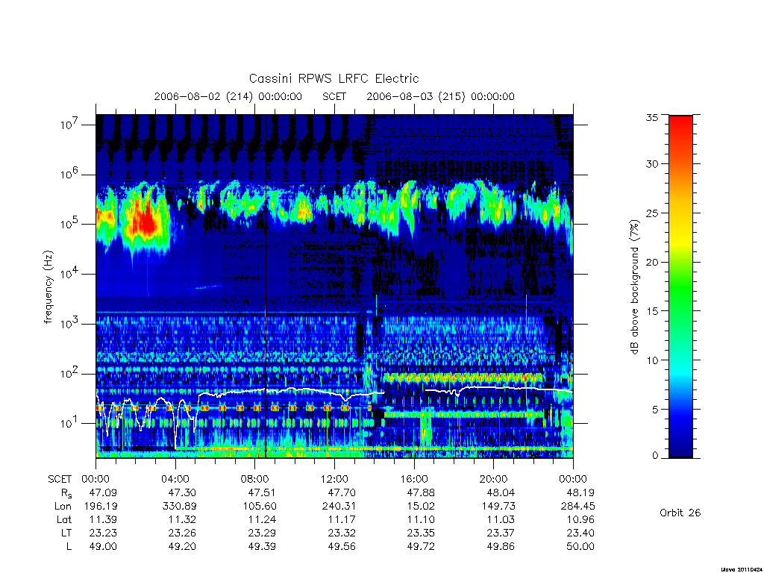Click the Rs value 47.70
This screenshot has height=573, width=764.
pos(342,492)
